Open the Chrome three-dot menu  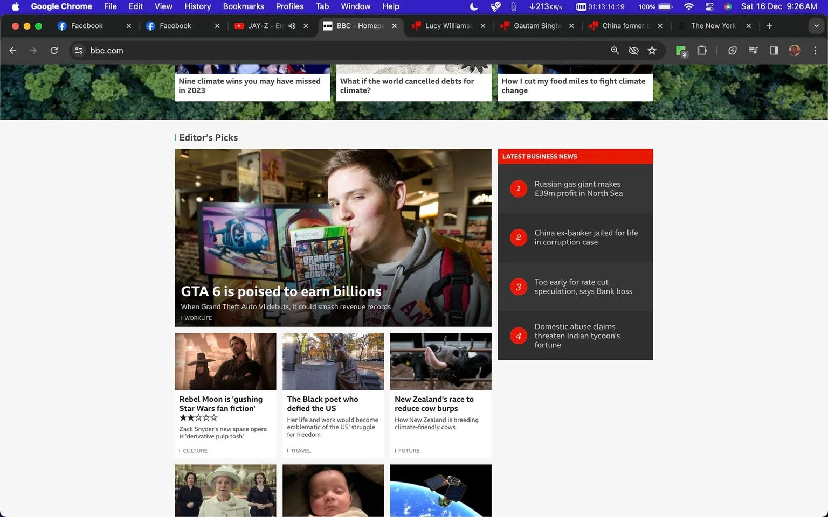pos(815,50)
